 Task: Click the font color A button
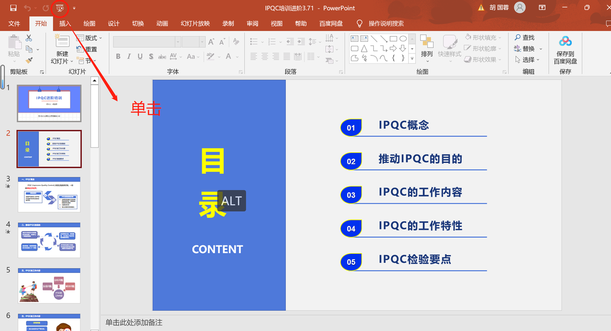228,57
